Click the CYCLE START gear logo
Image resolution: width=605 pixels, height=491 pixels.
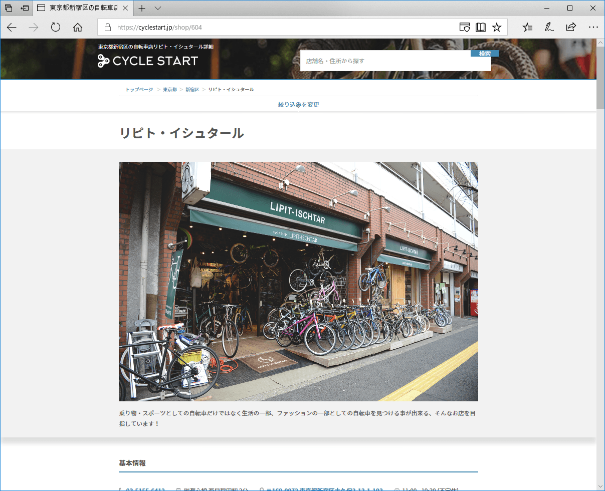tap(104, 61)
